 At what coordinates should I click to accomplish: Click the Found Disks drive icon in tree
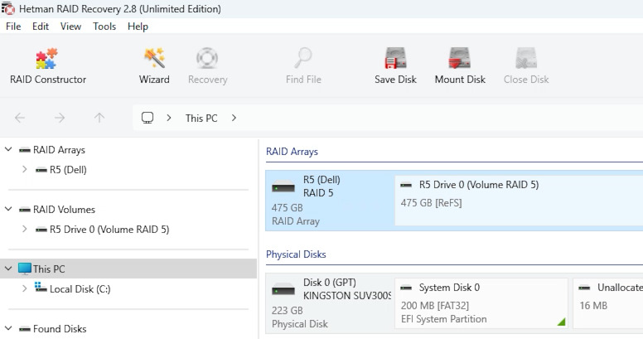tap(25, 329)
